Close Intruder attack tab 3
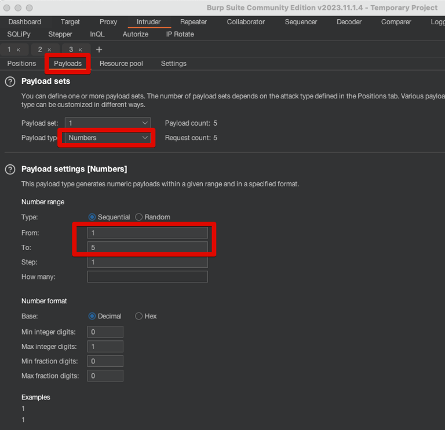This screenshot has height=430, width=445. pos(81,50)
